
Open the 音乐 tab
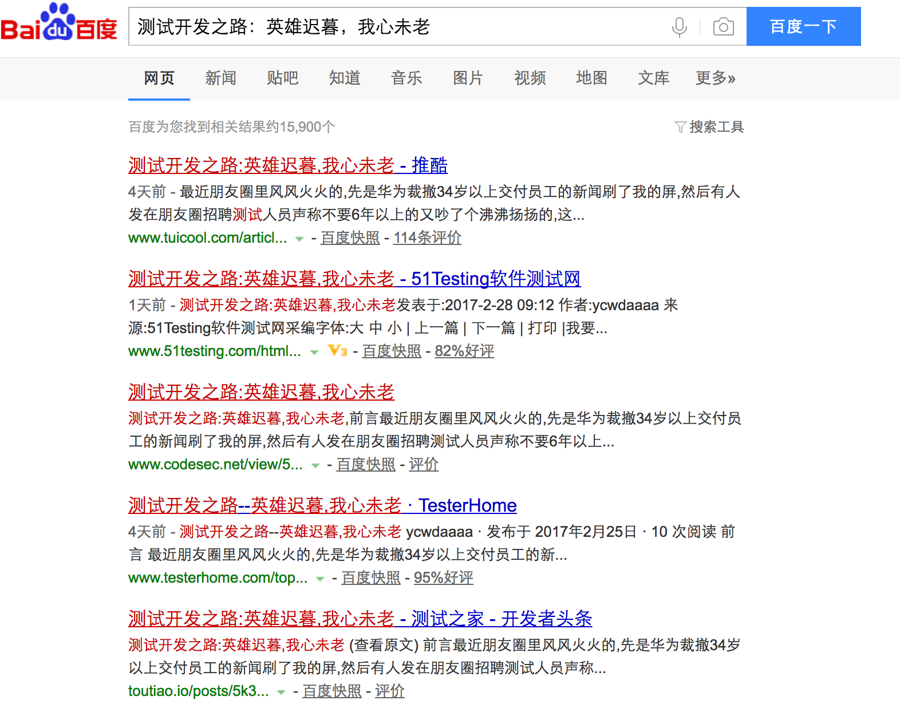[406, 78]
